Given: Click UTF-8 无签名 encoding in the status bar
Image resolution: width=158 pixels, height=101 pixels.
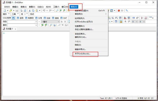Looking at the screenshot, I should 121,98.
